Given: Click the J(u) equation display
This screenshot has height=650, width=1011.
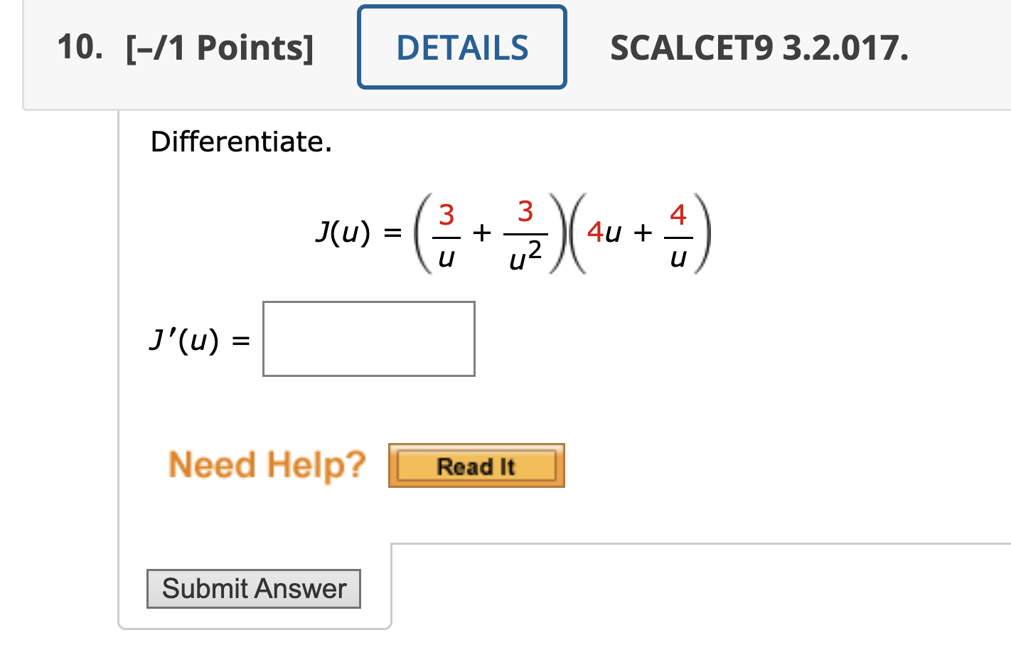Looking at the screenshot, I should coord(512,233).
